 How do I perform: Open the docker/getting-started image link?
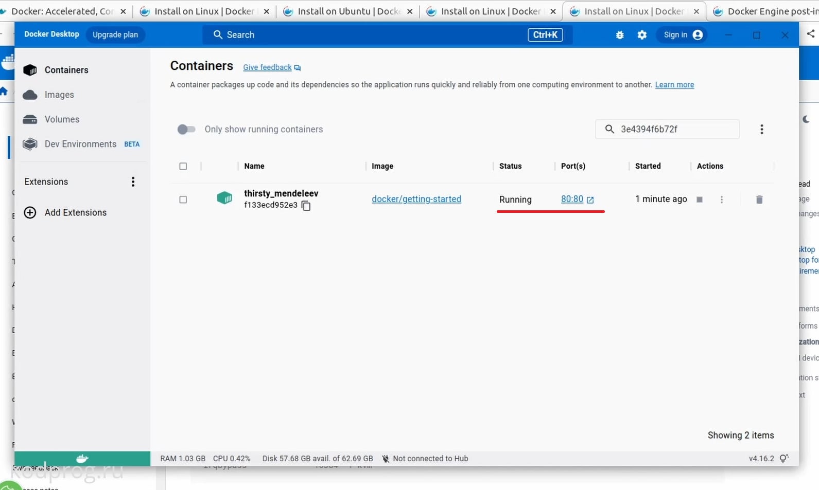(416, 199)
